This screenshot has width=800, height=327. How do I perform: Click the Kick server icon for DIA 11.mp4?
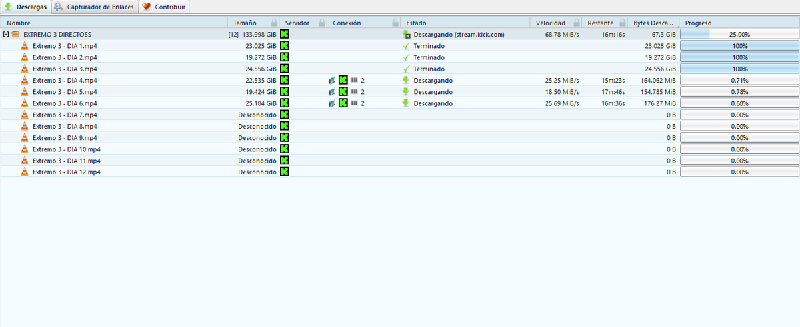(x=285, y=161)
